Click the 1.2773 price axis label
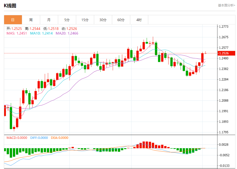 click(224, 27)
